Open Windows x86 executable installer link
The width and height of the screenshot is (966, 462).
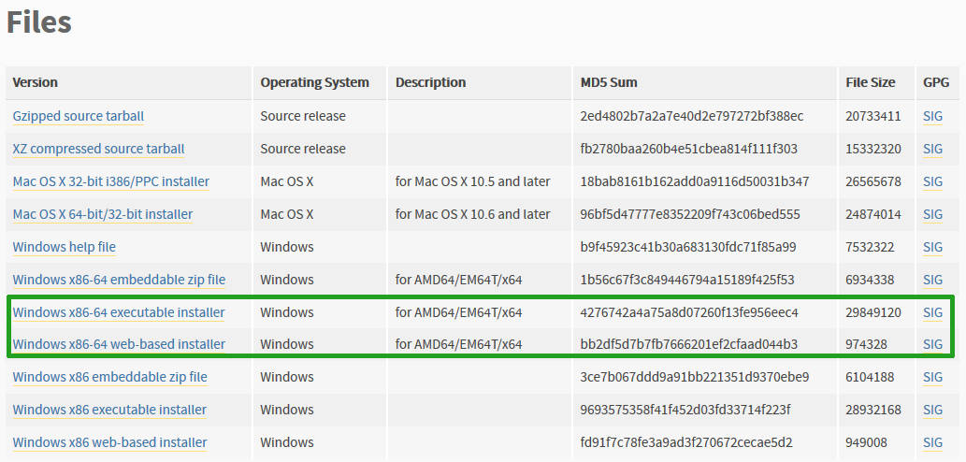(x=109, y=410)
